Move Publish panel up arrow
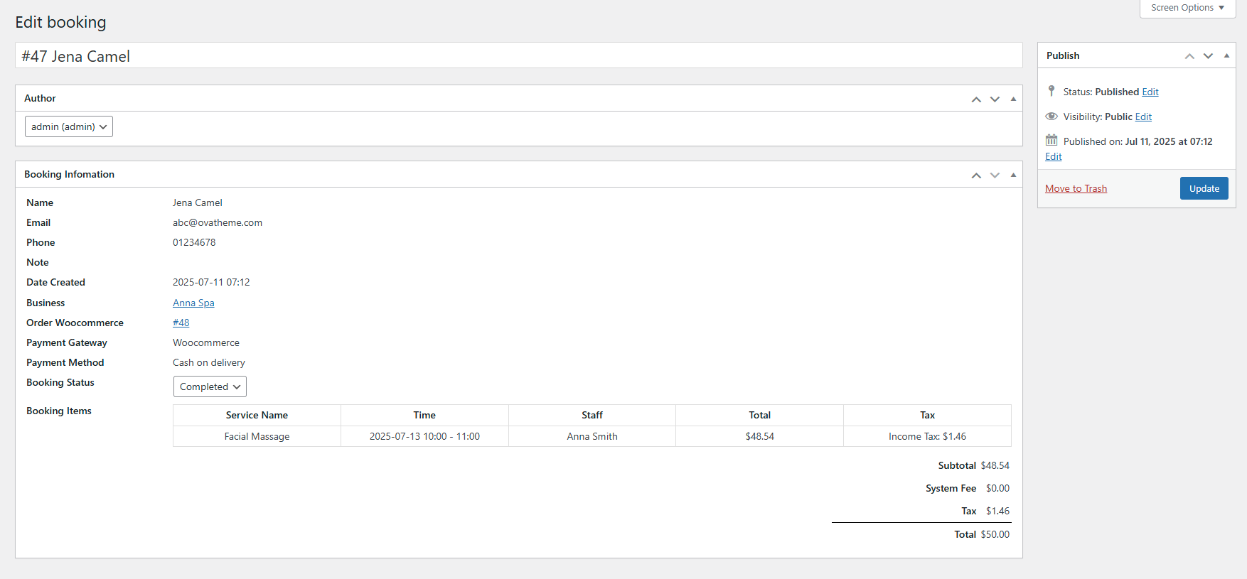1247x579 pixels. (x=1189, y=56)
